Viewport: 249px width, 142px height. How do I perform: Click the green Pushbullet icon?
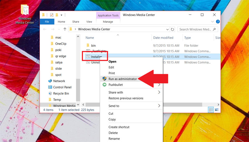click(104, 85)
